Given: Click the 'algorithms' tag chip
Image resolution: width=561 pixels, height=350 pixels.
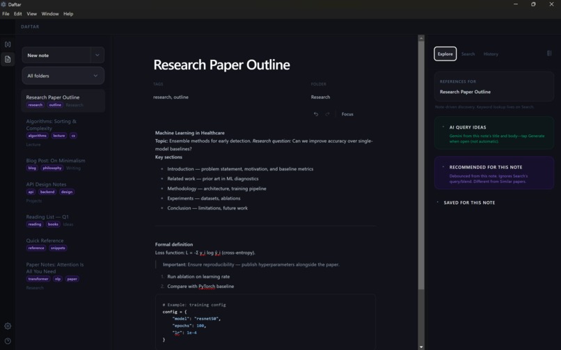Looking at the screenshot, I should coord(37,136).
